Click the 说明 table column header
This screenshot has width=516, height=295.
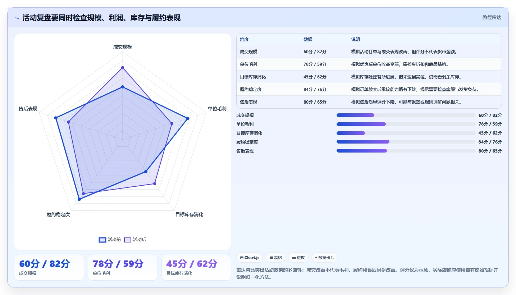356,40
